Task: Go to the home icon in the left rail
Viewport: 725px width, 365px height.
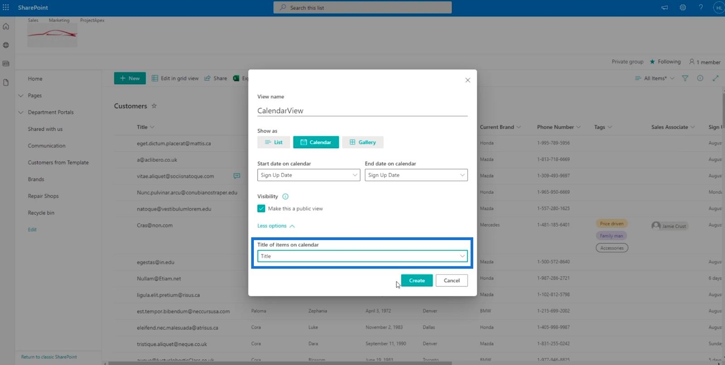Action: pyautogui.click(x=6, y=26)
